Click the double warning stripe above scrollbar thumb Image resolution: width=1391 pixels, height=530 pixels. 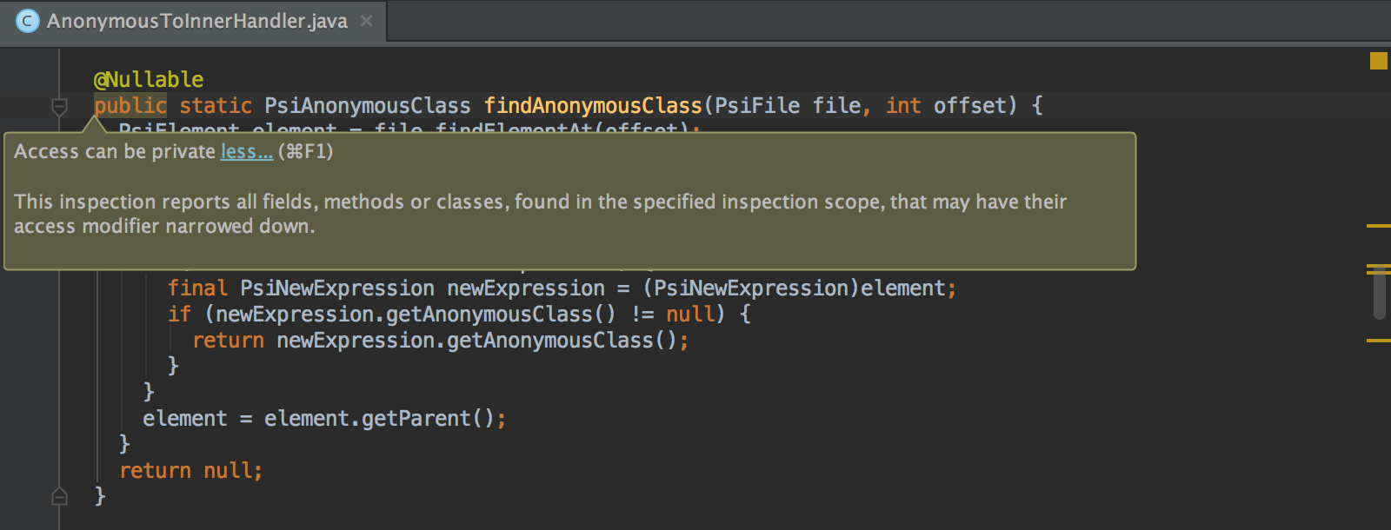click(x=1379, y=268)
